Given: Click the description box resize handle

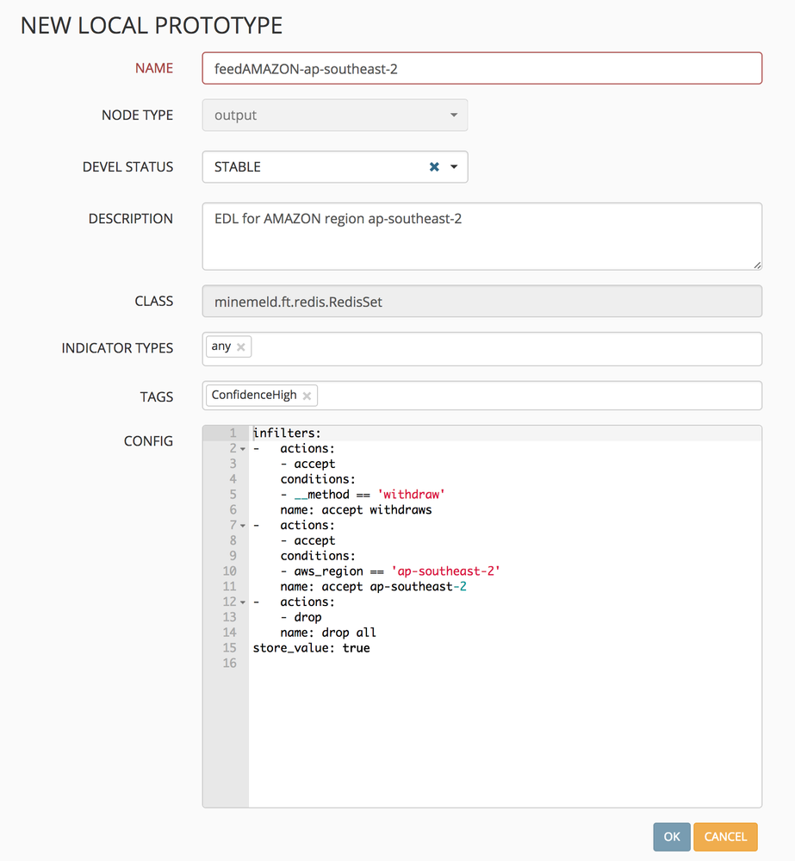Looking at the screenshot, I should tap(756, 264).
